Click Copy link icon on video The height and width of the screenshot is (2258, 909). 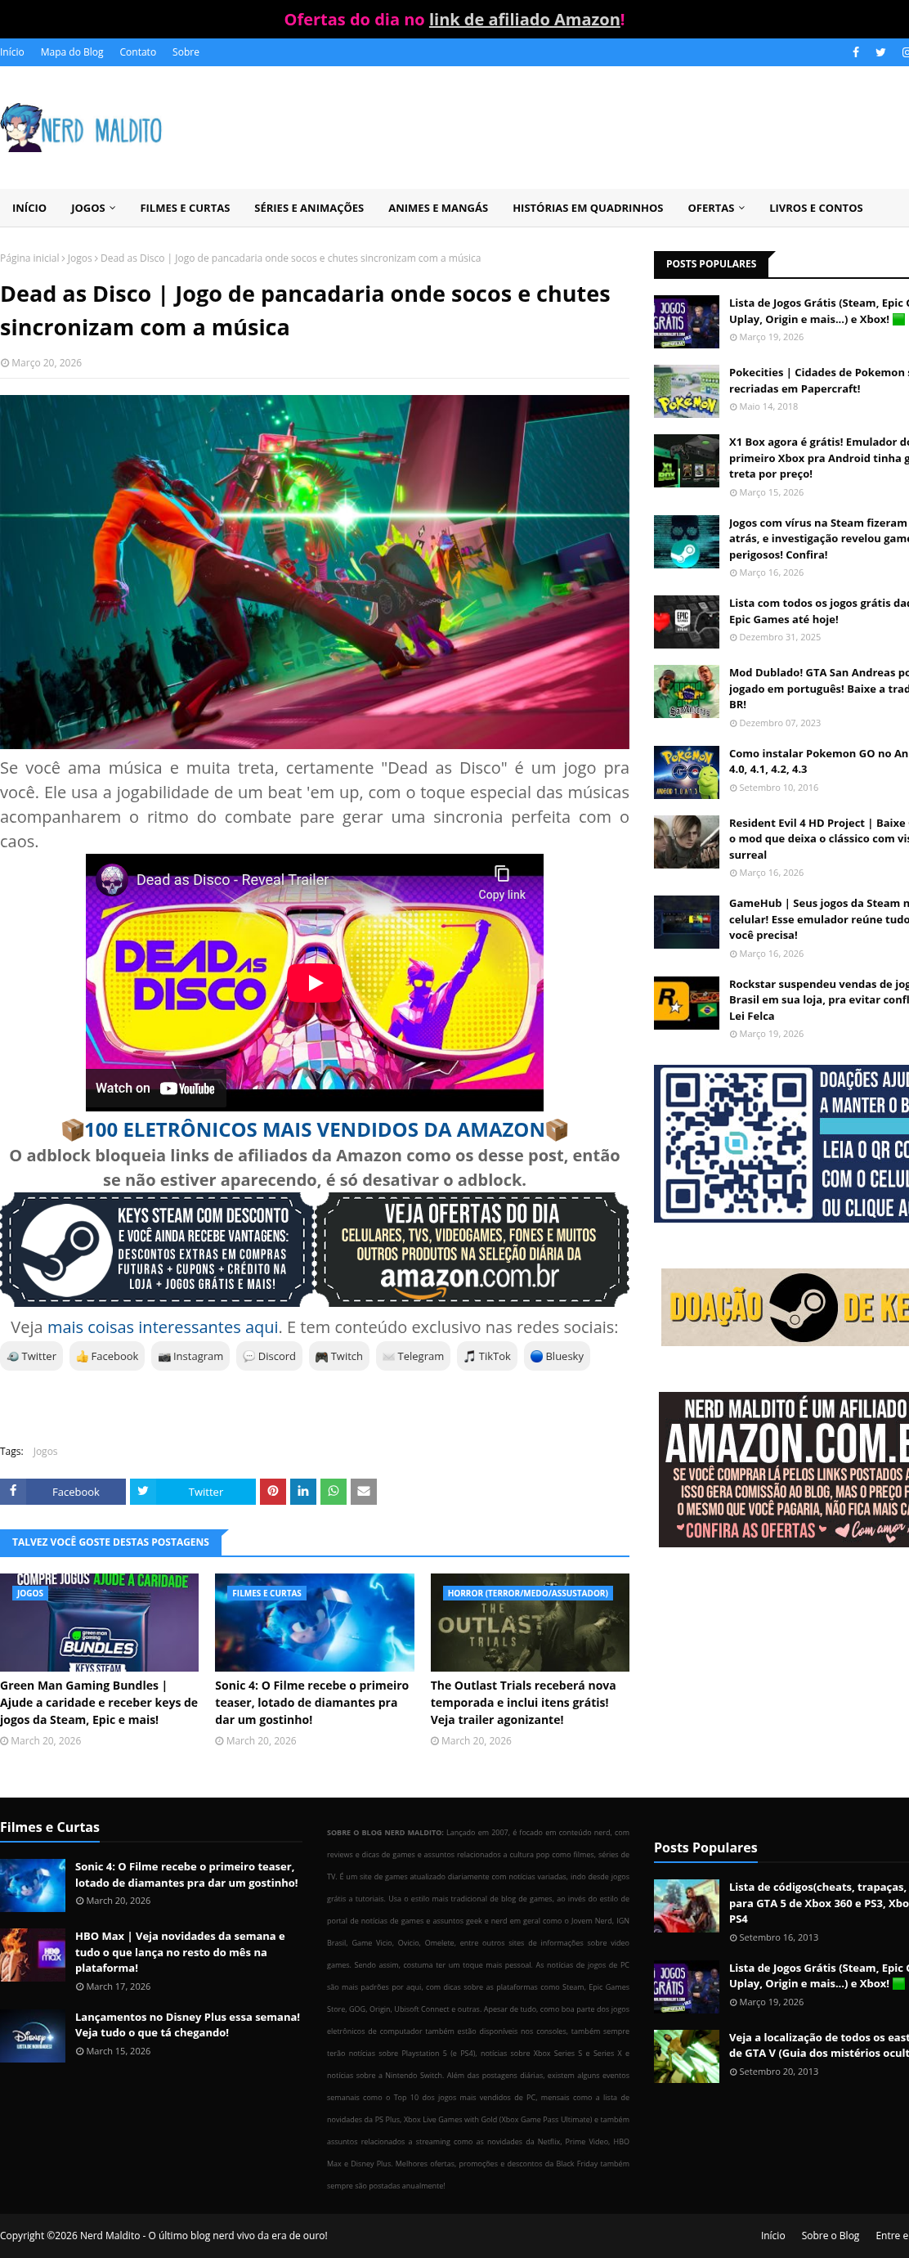(x=501, y=882)
